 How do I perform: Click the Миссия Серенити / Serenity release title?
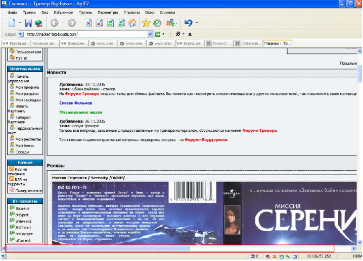point(90,178)
